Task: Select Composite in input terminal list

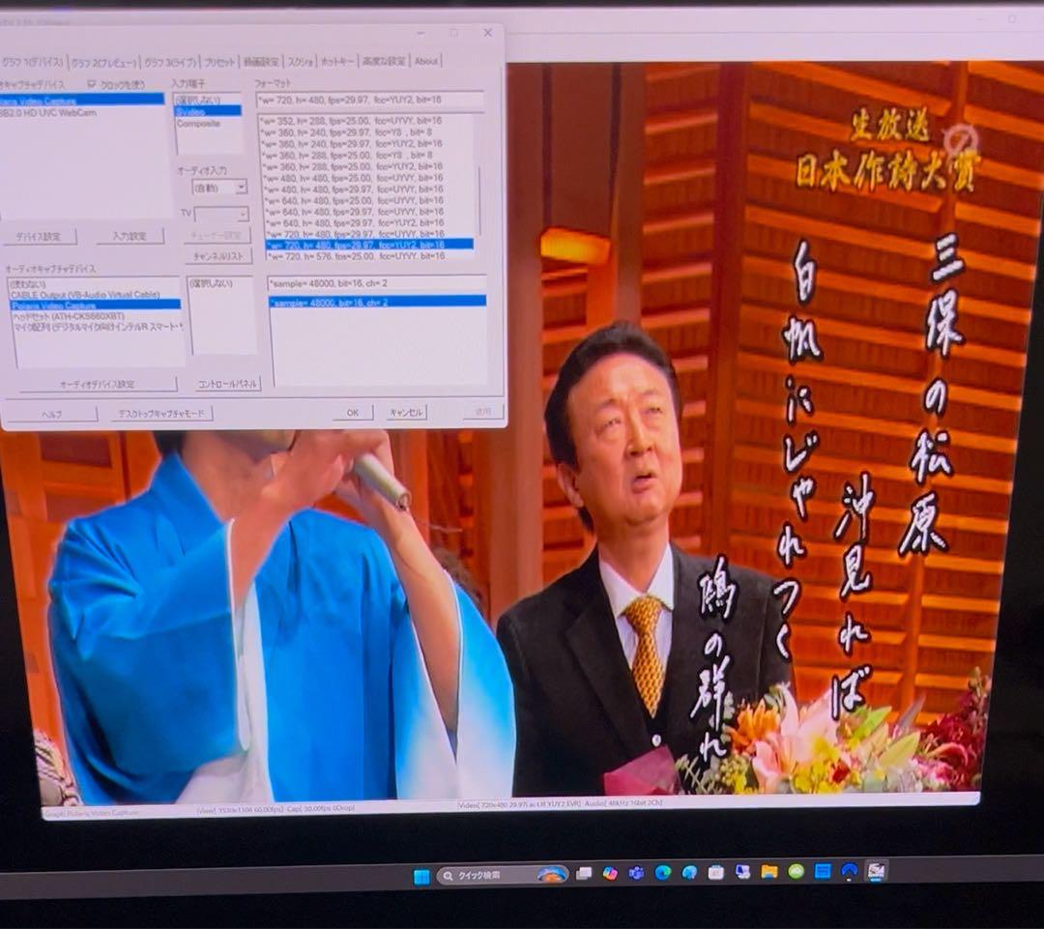Action: [197, 124]
